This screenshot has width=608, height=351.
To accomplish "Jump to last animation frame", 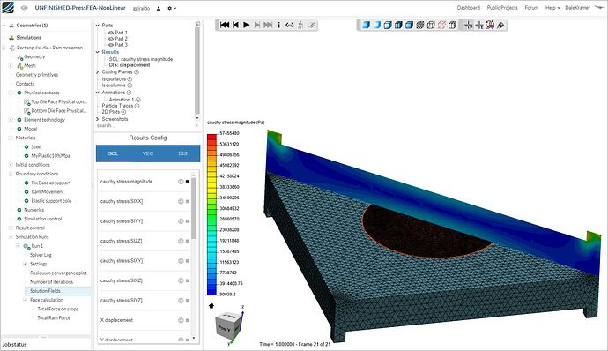I will 268,25.
